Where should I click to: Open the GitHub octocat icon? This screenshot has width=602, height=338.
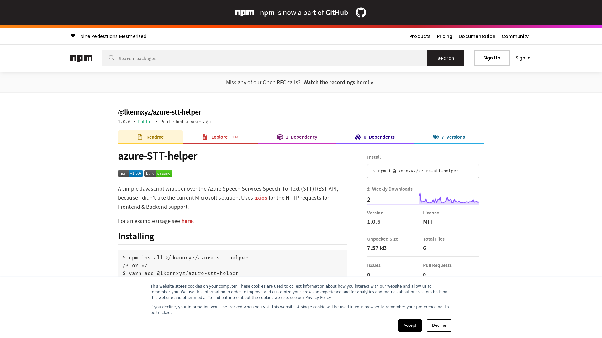click(361, 13)
